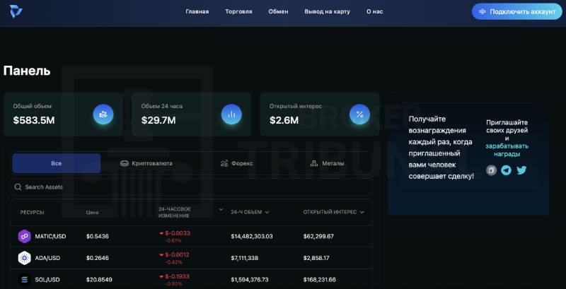This screenshot has width=566, height=289.
Task: Share invitation via Twitter icon
Action: 521,170
